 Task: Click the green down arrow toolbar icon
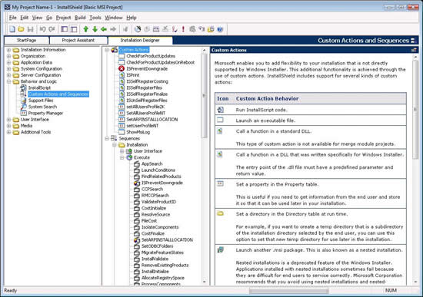pos(95,29)
